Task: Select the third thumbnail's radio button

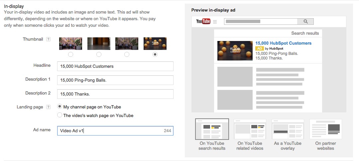Action: click(x=127, y=55)
